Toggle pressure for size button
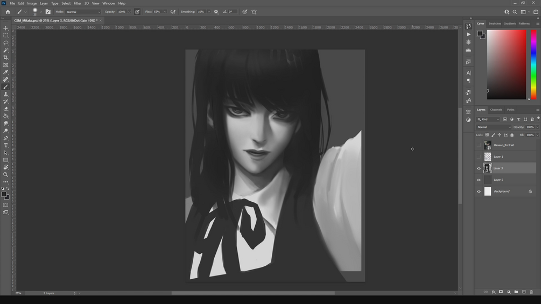541x304 pixels. pyautogui.click(x=244, y=12)
